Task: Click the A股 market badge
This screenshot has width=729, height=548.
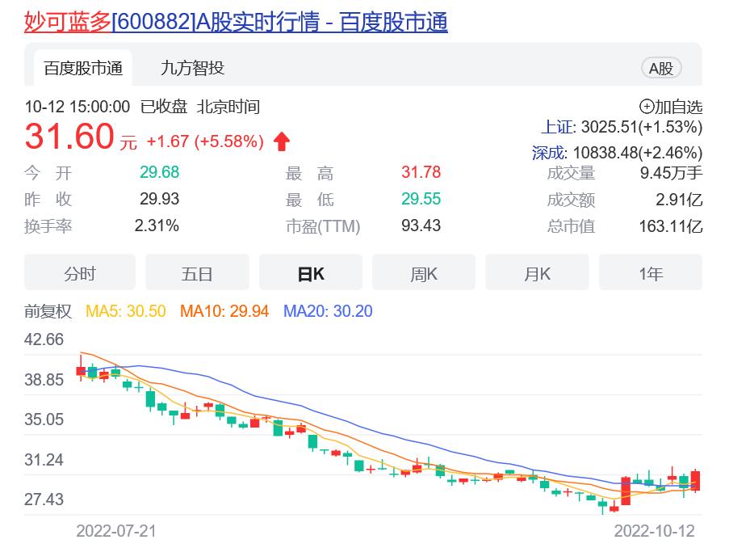Action: [x=660, y=68]
